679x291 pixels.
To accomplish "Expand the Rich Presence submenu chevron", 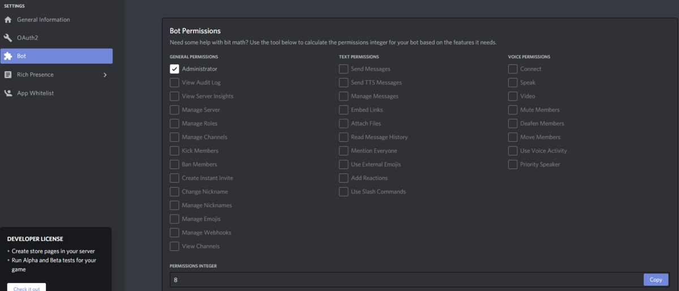I will coord(105,75).
